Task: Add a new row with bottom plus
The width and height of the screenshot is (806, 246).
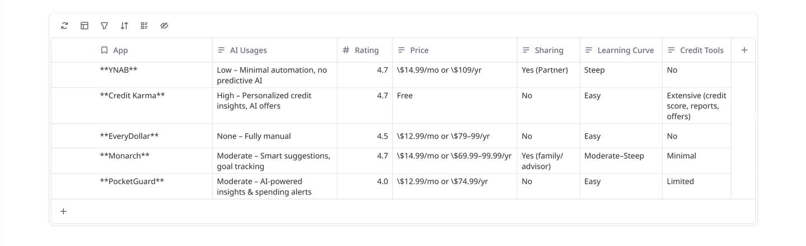Action: [63, 211]
